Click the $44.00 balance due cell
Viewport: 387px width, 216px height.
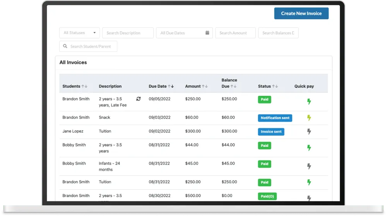coord(228,145)
